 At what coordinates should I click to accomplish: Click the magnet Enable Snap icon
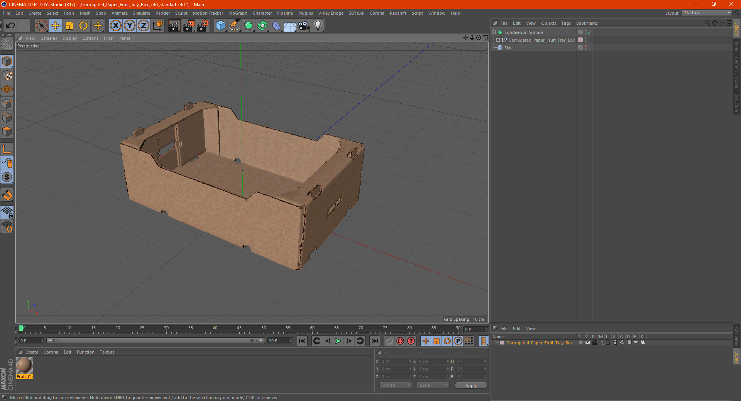(7, 195)
